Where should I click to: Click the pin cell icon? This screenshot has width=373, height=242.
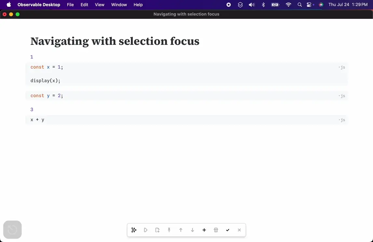point(169,230)
